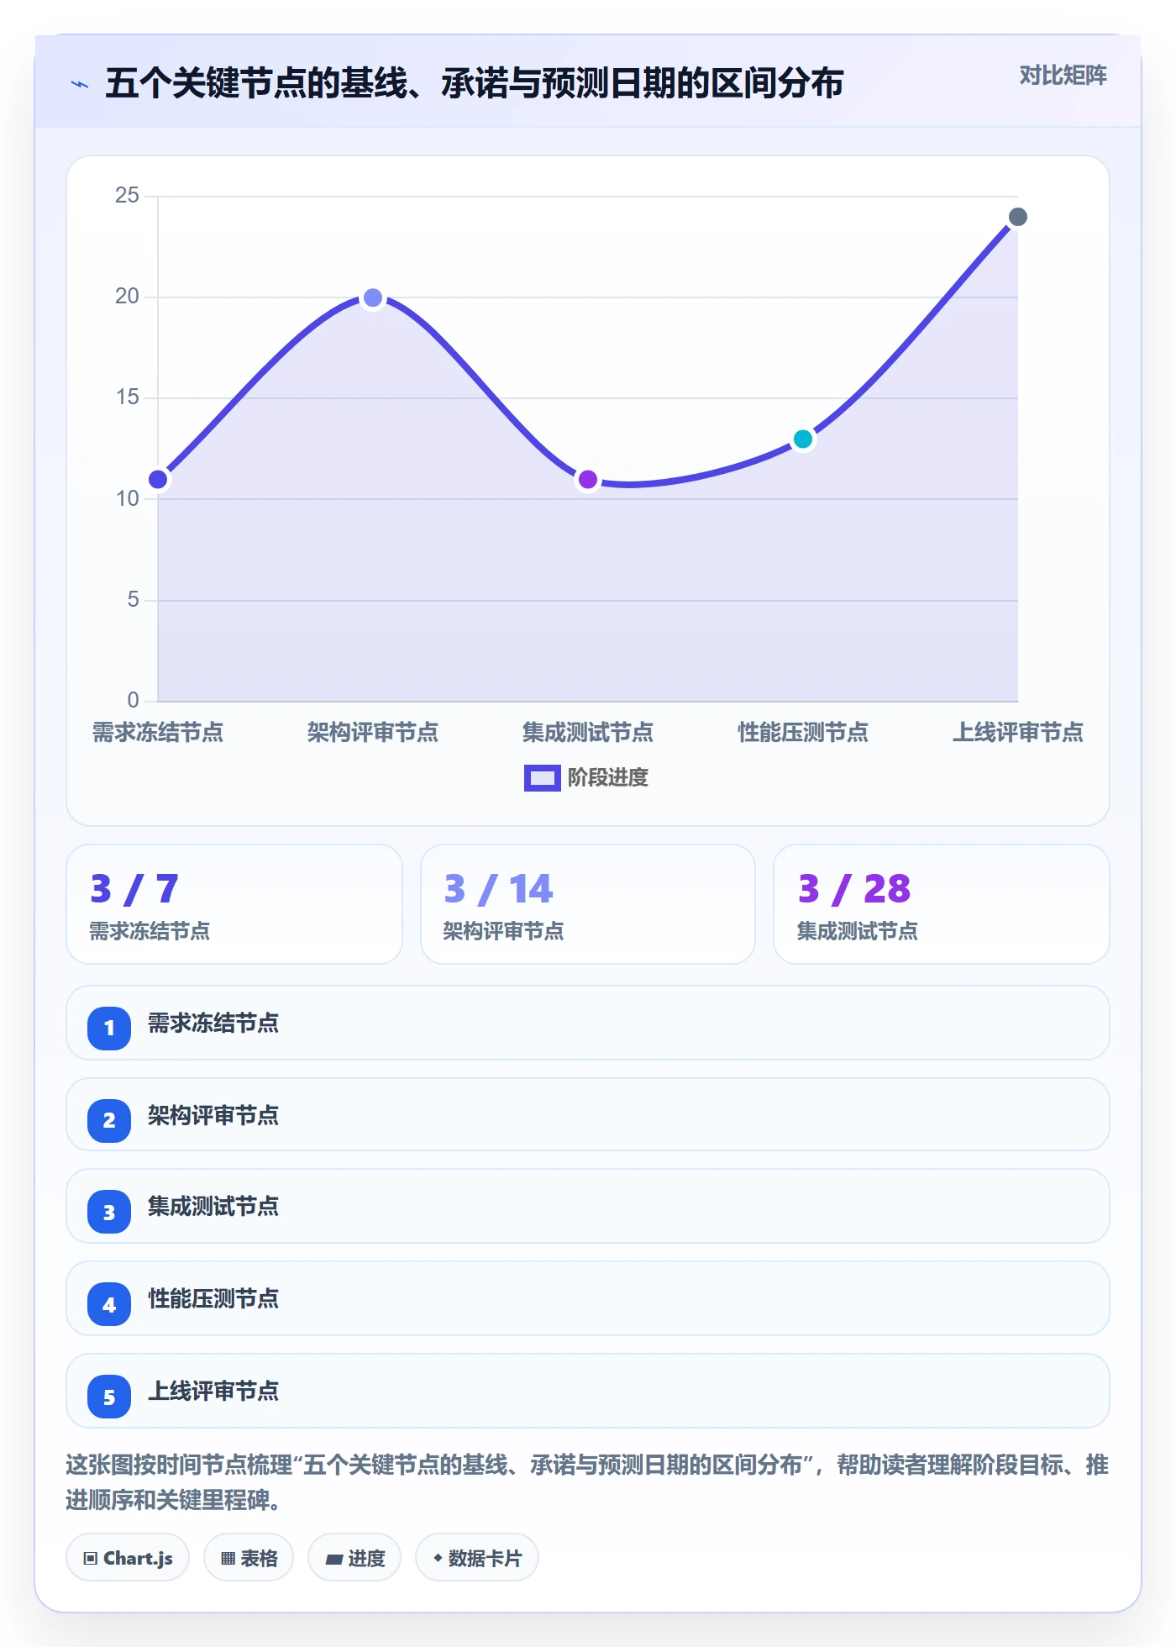The width and height of the screenshot is (1176, 1647).
Task: Open the 上线评审节点 list row
Action: click(x=588, y=1391)
